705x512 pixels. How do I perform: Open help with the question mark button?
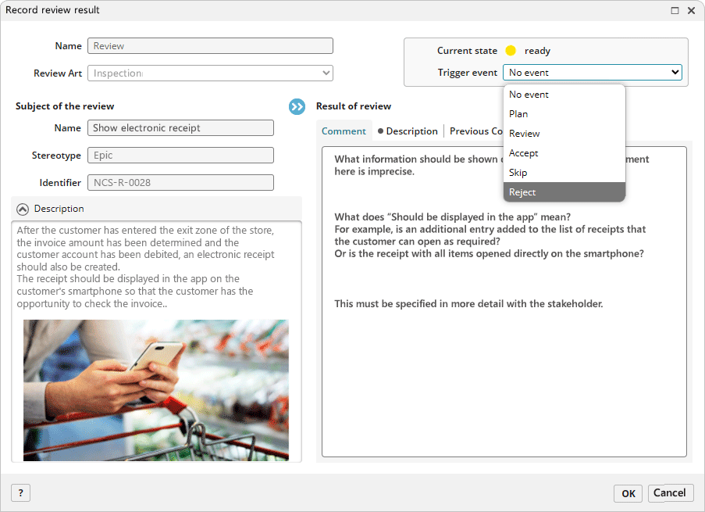(x=20, y=492)
